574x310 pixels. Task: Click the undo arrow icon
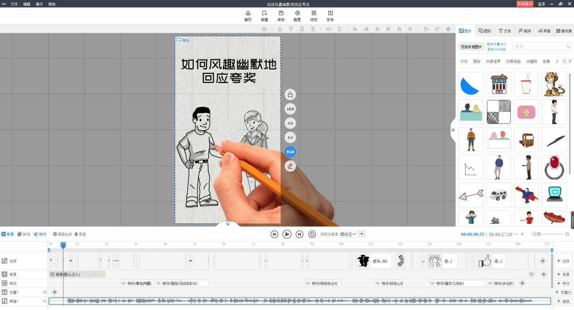[x=425, y=29]
